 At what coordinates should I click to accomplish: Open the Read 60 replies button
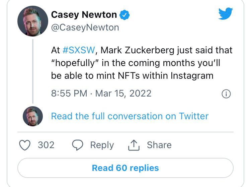click(x=125, y=168)
